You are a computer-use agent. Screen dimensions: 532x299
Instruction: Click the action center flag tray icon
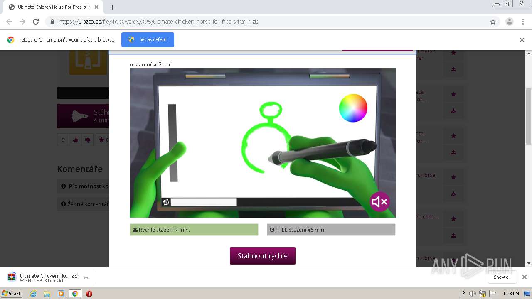point(493,294)
